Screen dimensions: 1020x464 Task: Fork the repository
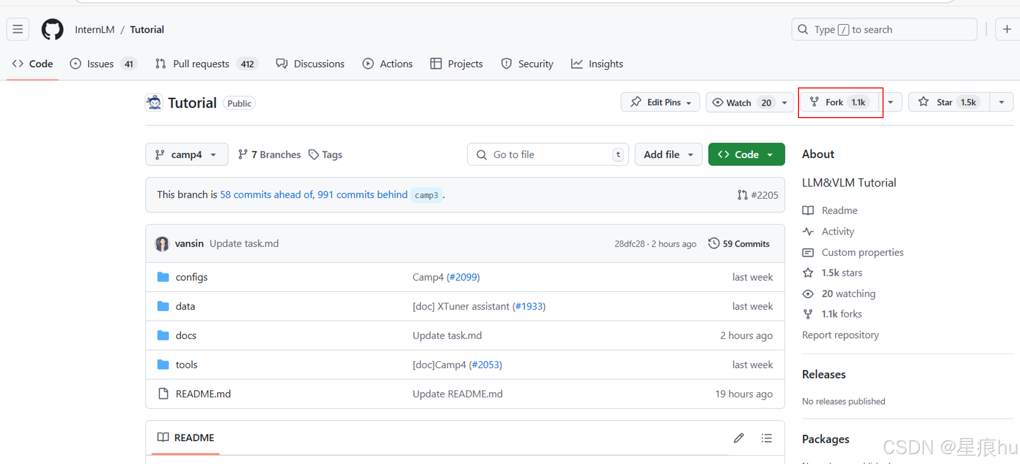click(840, 102)
